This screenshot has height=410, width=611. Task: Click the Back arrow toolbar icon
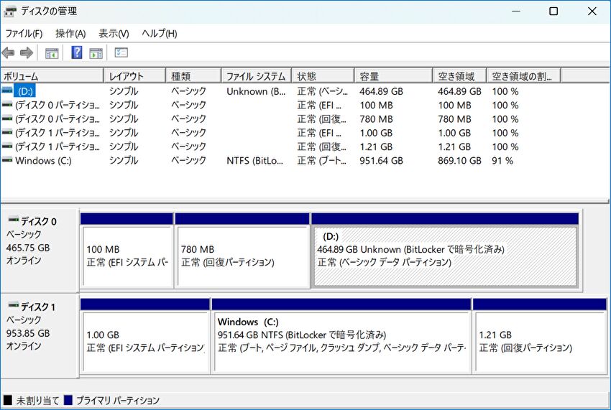[9, 53]
